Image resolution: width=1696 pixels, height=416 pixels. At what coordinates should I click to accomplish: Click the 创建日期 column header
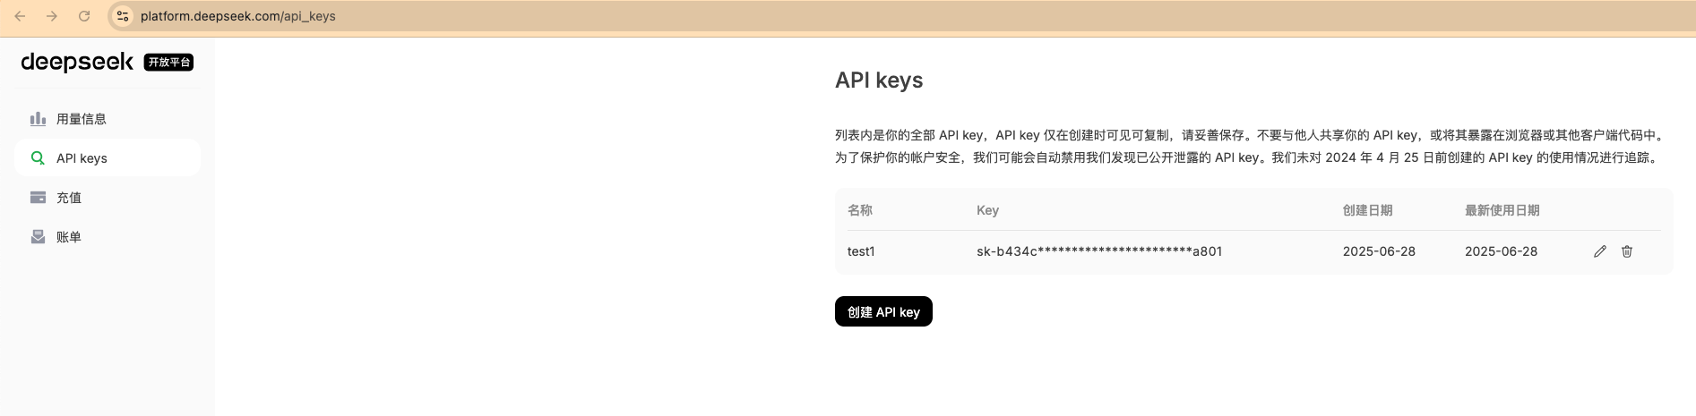pyautogui.click(x=1367, y=210)
